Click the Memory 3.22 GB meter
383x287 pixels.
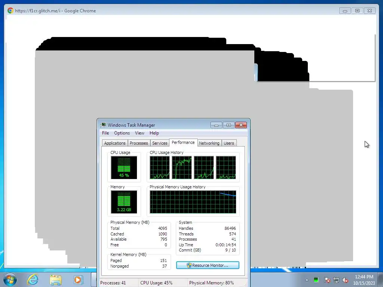click(x=124, y=202)
